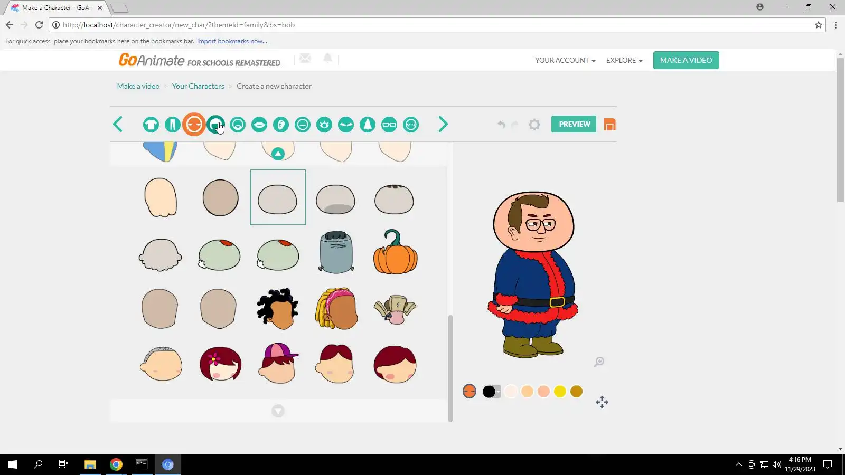Pick the golden brown color swatch
The height and width of the screenshot is (475, 845).
[x=576, y=391]
